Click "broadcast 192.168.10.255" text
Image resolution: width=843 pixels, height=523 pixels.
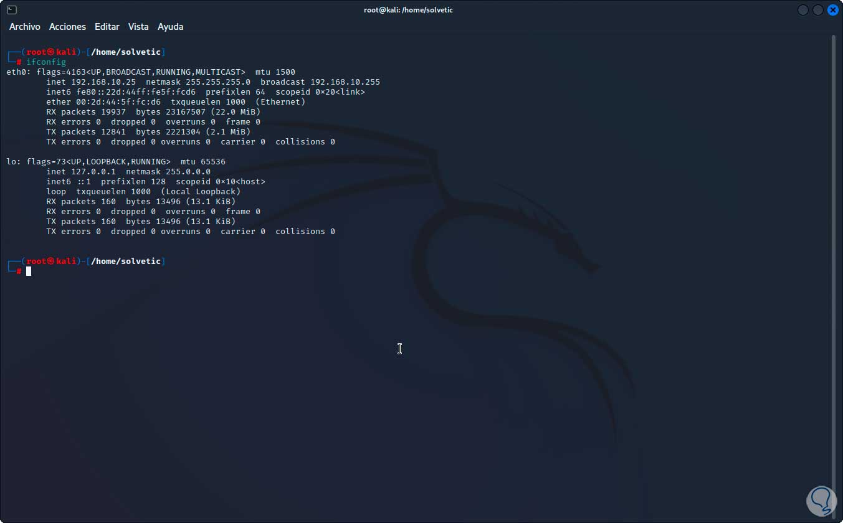pos(320,82)
